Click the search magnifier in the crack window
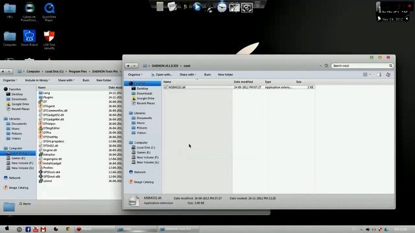This screenshot has height=233, width=415. coord(390,65)
